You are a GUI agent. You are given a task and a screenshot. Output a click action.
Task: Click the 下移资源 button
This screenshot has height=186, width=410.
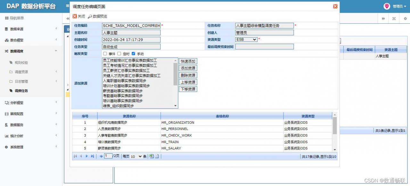(x=188, y=89)
